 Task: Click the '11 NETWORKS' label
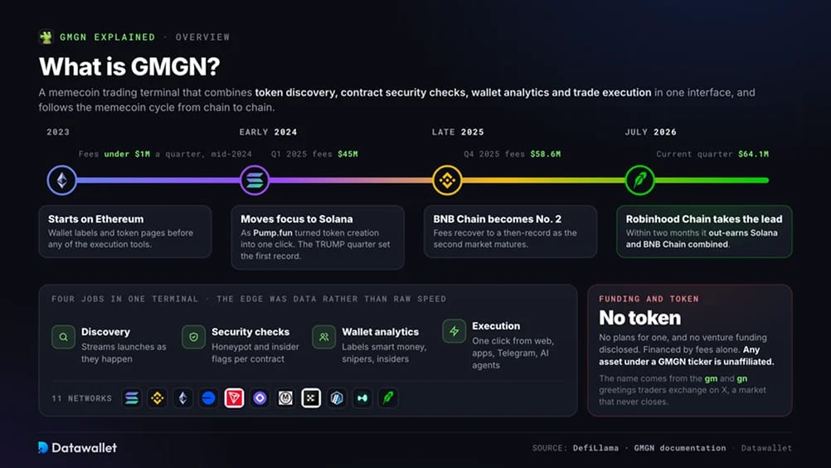(x=81, y=398)
